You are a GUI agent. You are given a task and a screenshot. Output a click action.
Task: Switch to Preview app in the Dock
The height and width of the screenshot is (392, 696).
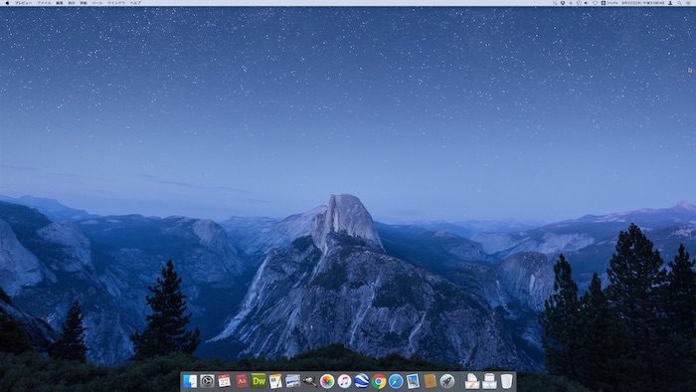point(413,381)
